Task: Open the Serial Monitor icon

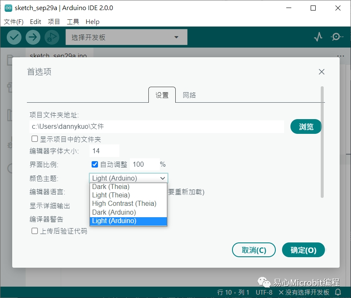Action: click(x=337, y=37)
